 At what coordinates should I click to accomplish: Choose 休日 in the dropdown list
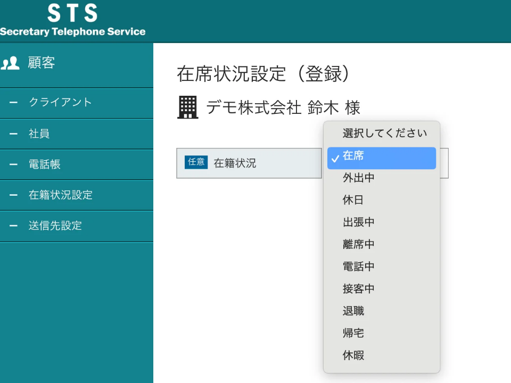[353, 201]
